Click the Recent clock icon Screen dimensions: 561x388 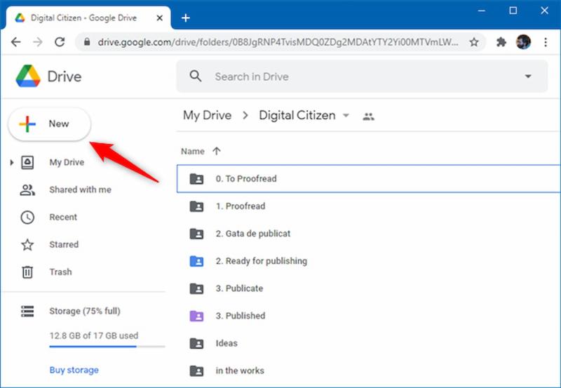click(27, 218)
